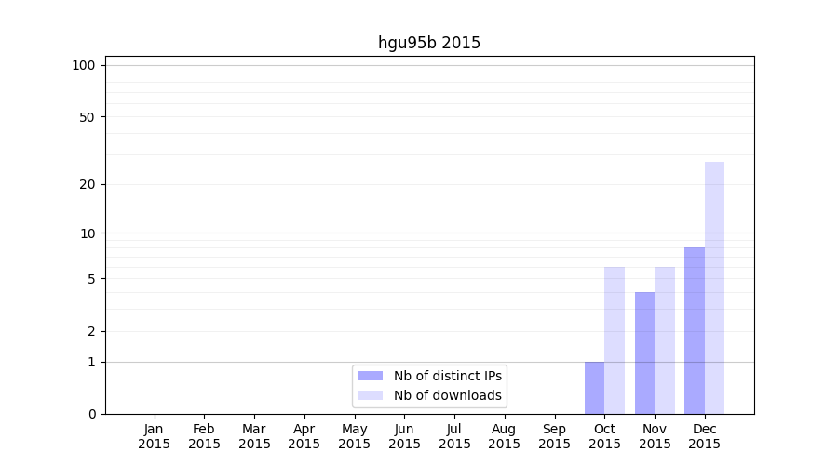838x465 pixels.
Task: Click the dark blue distinct IPs legend swatch
Action: point(370,376)
